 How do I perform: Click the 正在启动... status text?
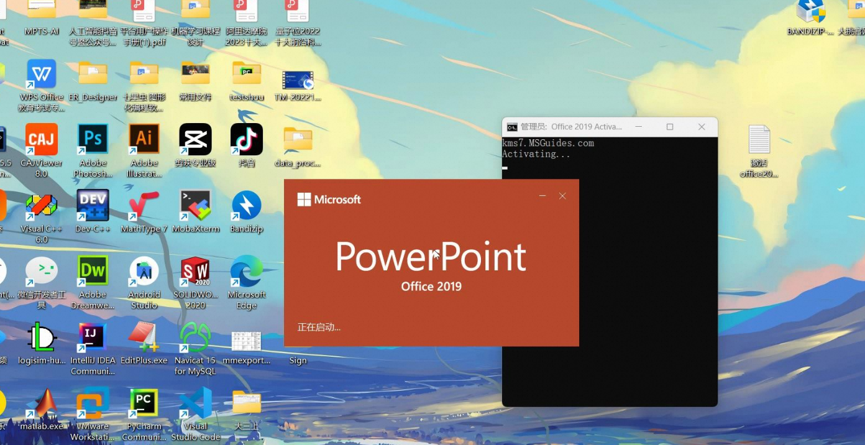click(x=319, y=328)
